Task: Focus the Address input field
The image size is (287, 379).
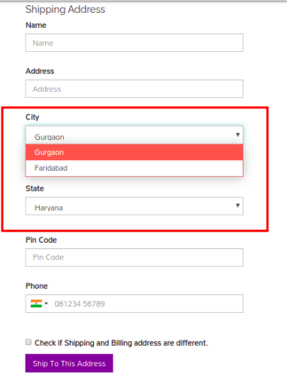Action: pos(134,89)
